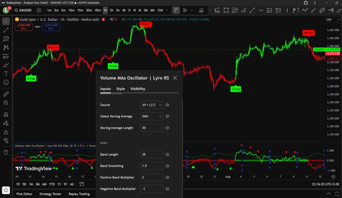Open the Select Moving Average dropdown

coord(151,116)
